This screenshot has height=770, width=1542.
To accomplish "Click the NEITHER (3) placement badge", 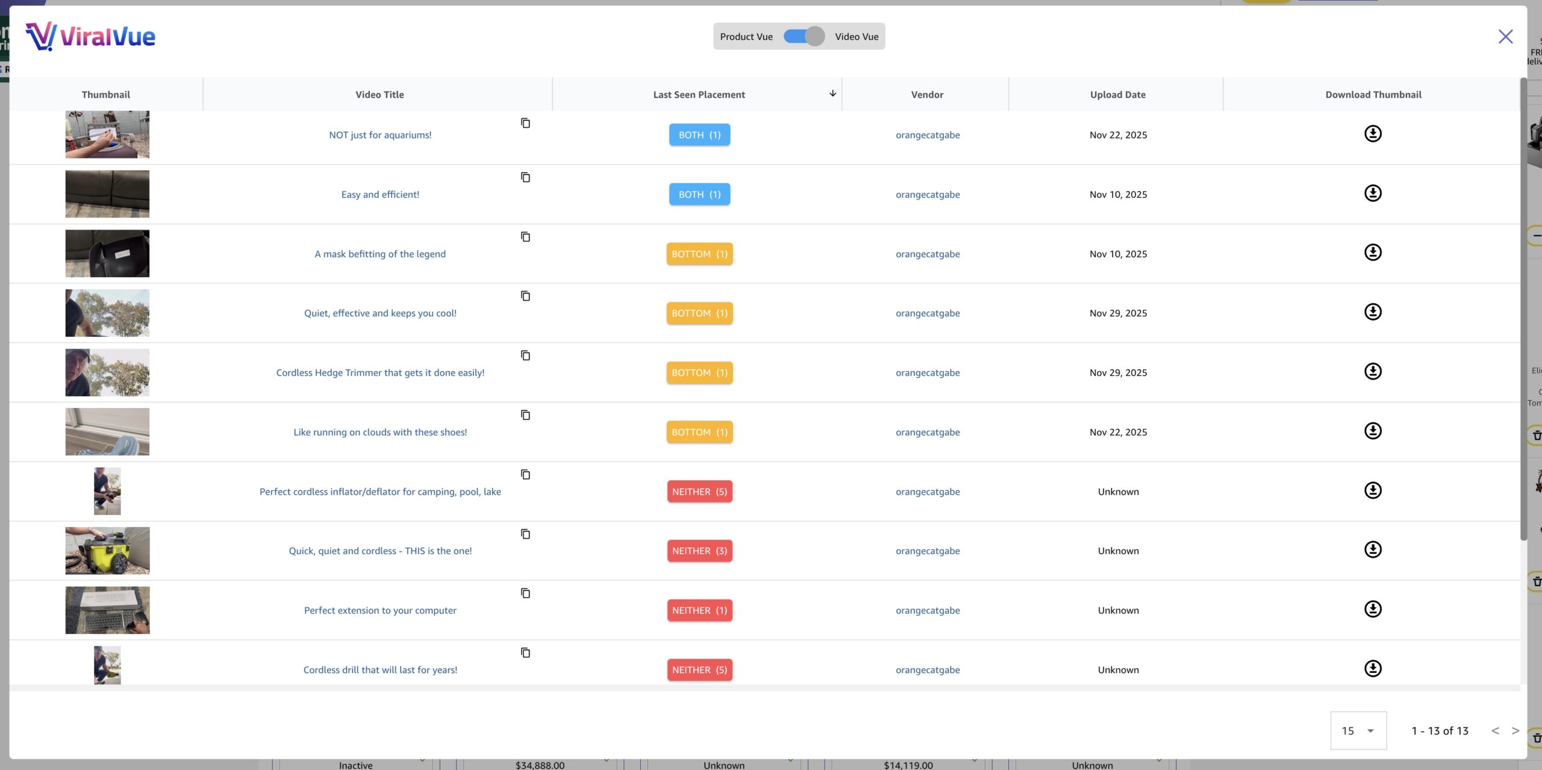I will (699, 551).
